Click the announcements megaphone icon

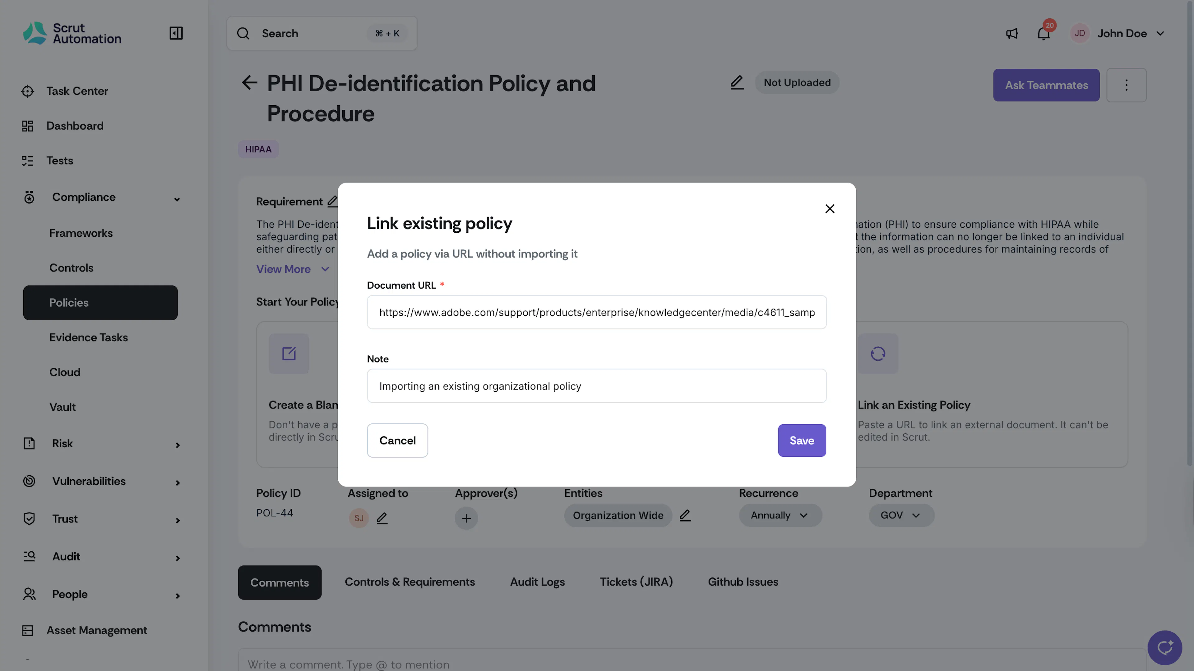click(x=1012, y=33)
